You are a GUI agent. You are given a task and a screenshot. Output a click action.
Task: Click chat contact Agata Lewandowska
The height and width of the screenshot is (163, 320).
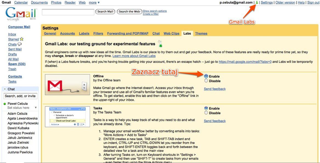22,119
